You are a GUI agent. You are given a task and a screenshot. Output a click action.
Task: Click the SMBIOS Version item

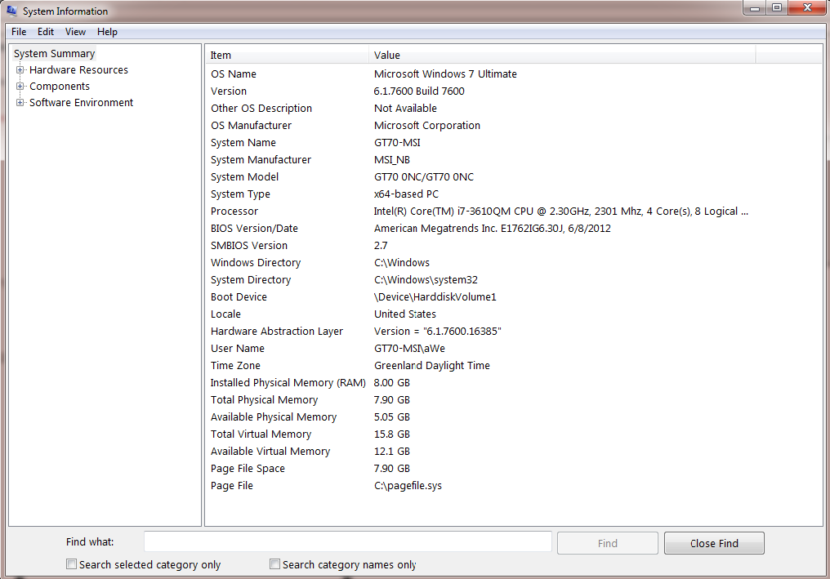click(x=249, y=246)
